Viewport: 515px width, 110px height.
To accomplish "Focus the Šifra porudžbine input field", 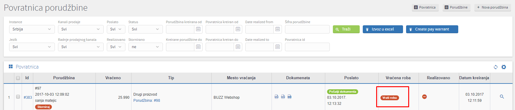I will tap(307, 29).
